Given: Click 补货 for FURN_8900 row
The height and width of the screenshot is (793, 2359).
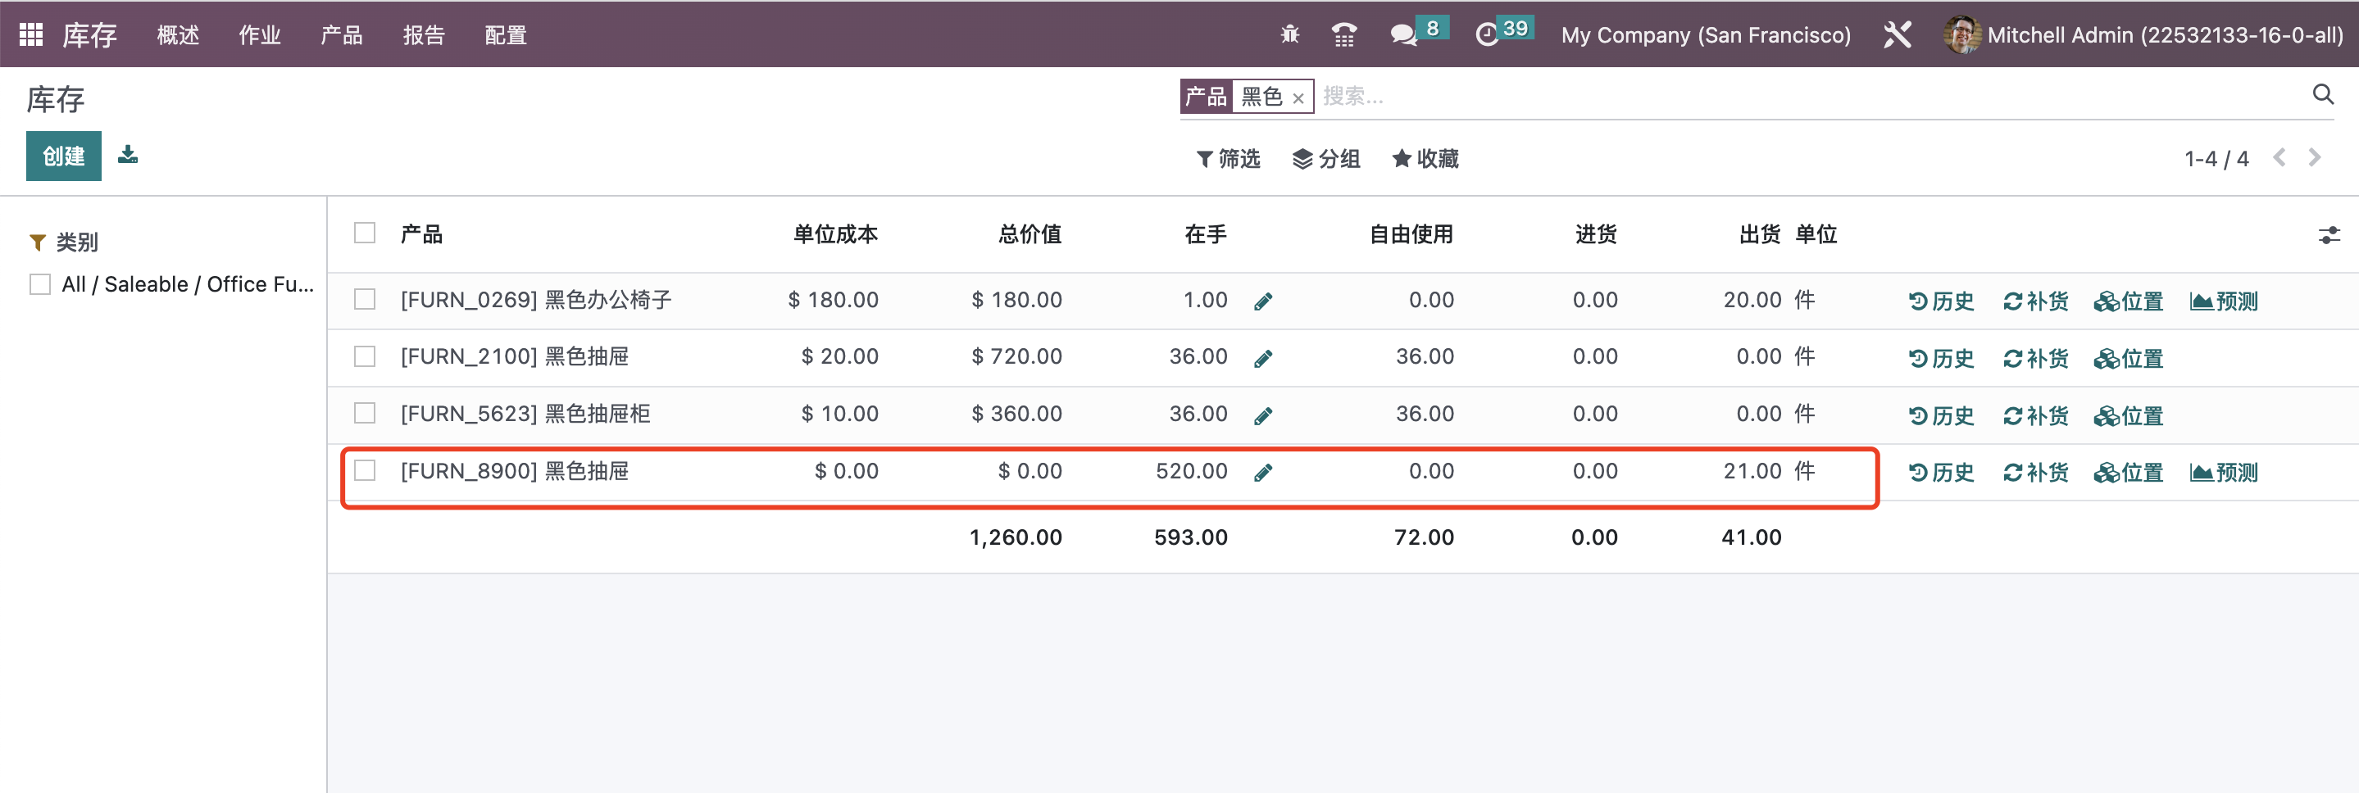Looking at the screenshot, I should (2036, 474).
